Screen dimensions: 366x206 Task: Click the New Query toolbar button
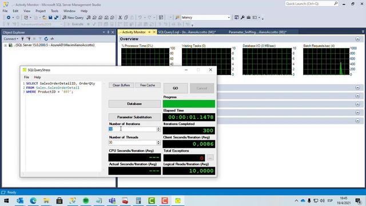tap(73, 18)
